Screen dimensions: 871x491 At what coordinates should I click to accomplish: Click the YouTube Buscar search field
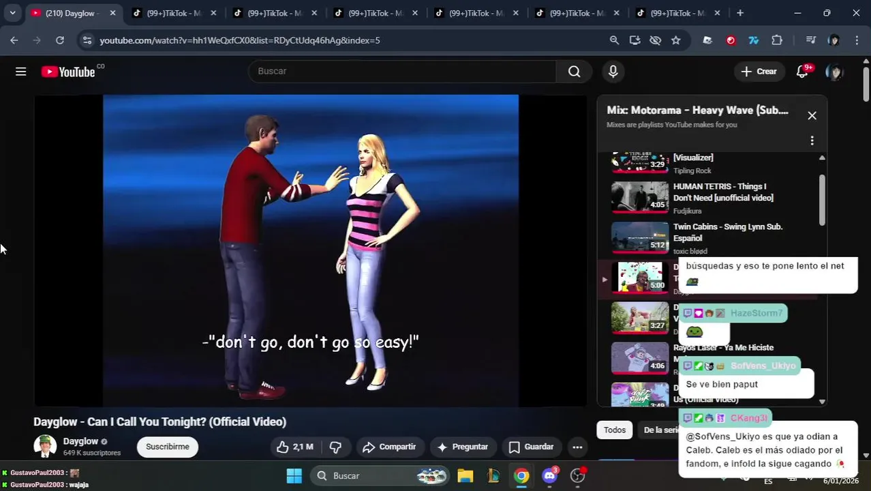402,72
